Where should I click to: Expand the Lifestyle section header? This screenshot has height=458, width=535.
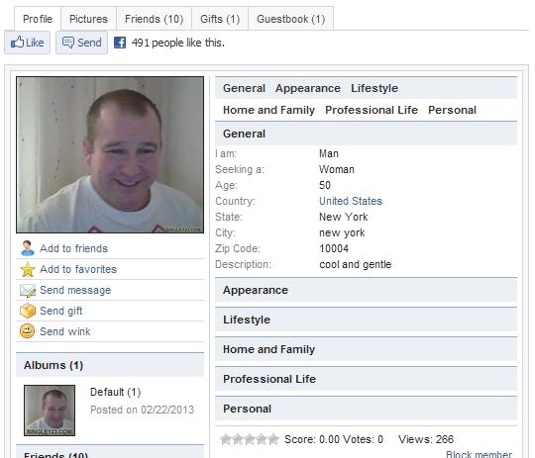click(x=366, y=320)
